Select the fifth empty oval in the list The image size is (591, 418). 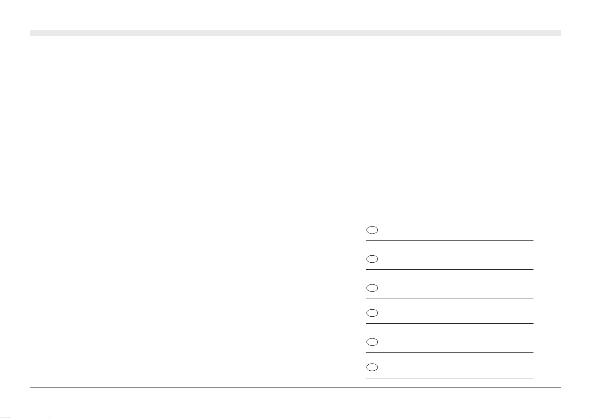(x=372, y=342)
